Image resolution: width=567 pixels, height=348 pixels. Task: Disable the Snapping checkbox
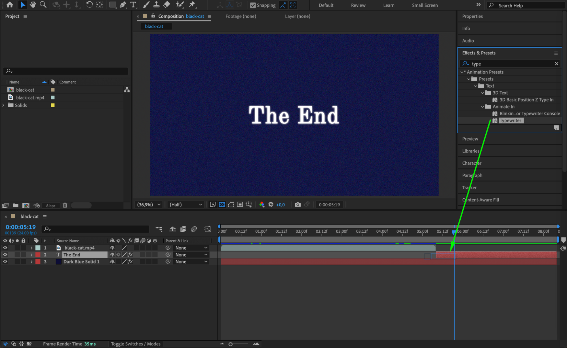(x=253, y=5)
